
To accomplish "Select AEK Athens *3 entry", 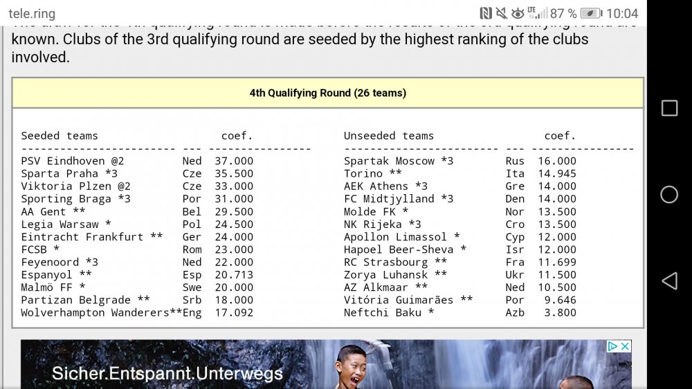I will pos(385,187).
